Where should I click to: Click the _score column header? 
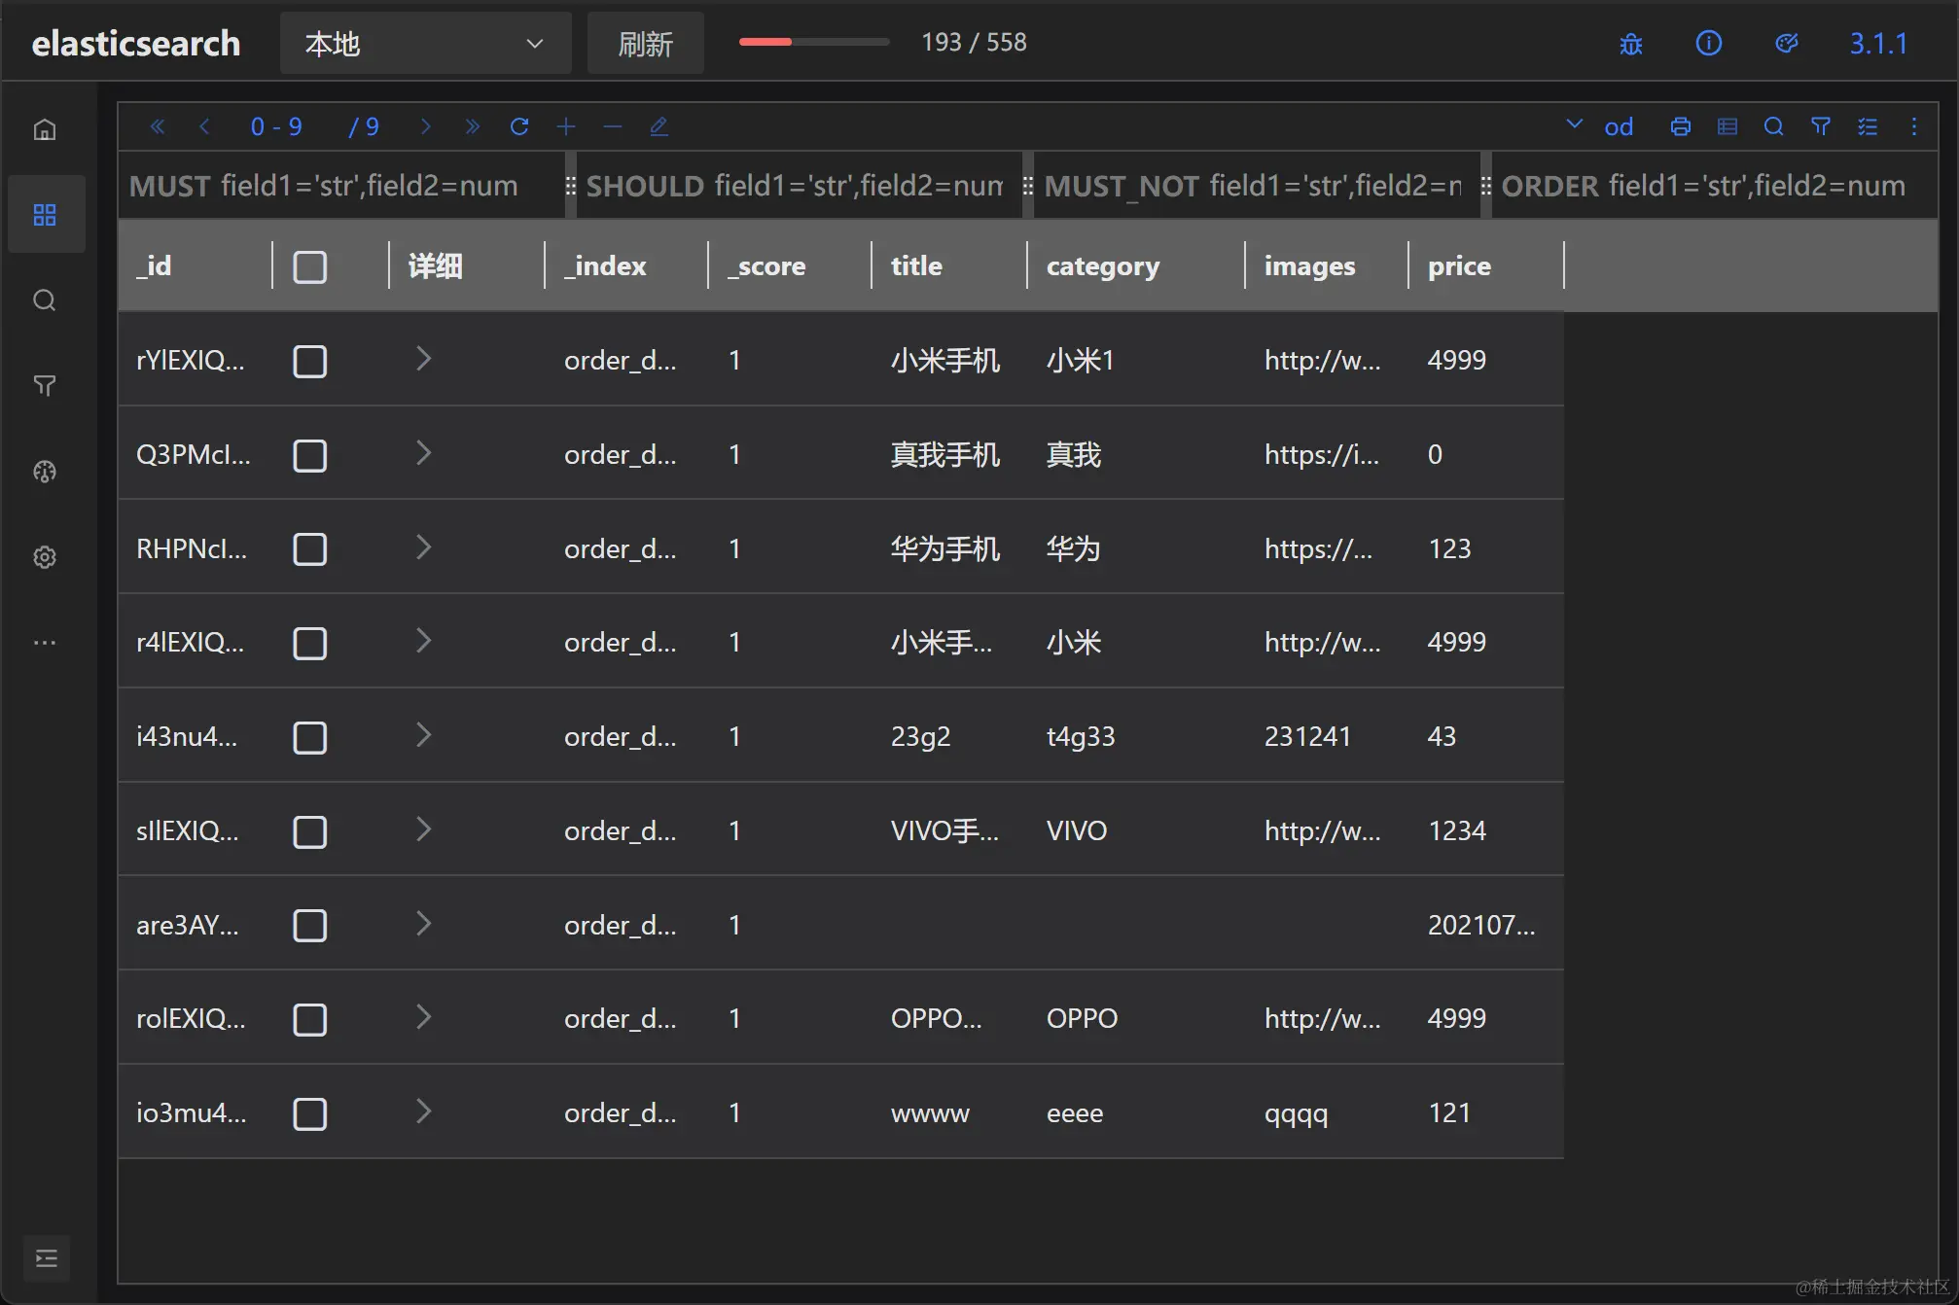point(766,265)
